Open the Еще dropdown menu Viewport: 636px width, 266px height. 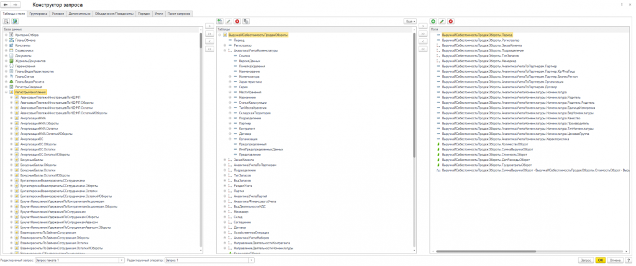[408, 21]
